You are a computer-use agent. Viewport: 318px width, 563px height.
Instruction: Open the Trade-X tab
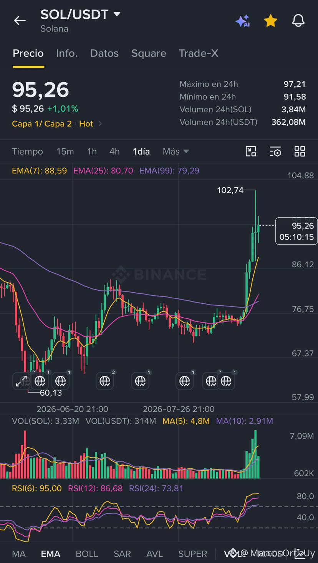tap(199, 53)
